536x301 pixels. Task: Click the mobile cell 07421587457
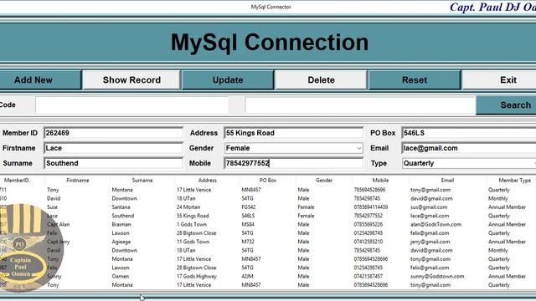[368, 277]
